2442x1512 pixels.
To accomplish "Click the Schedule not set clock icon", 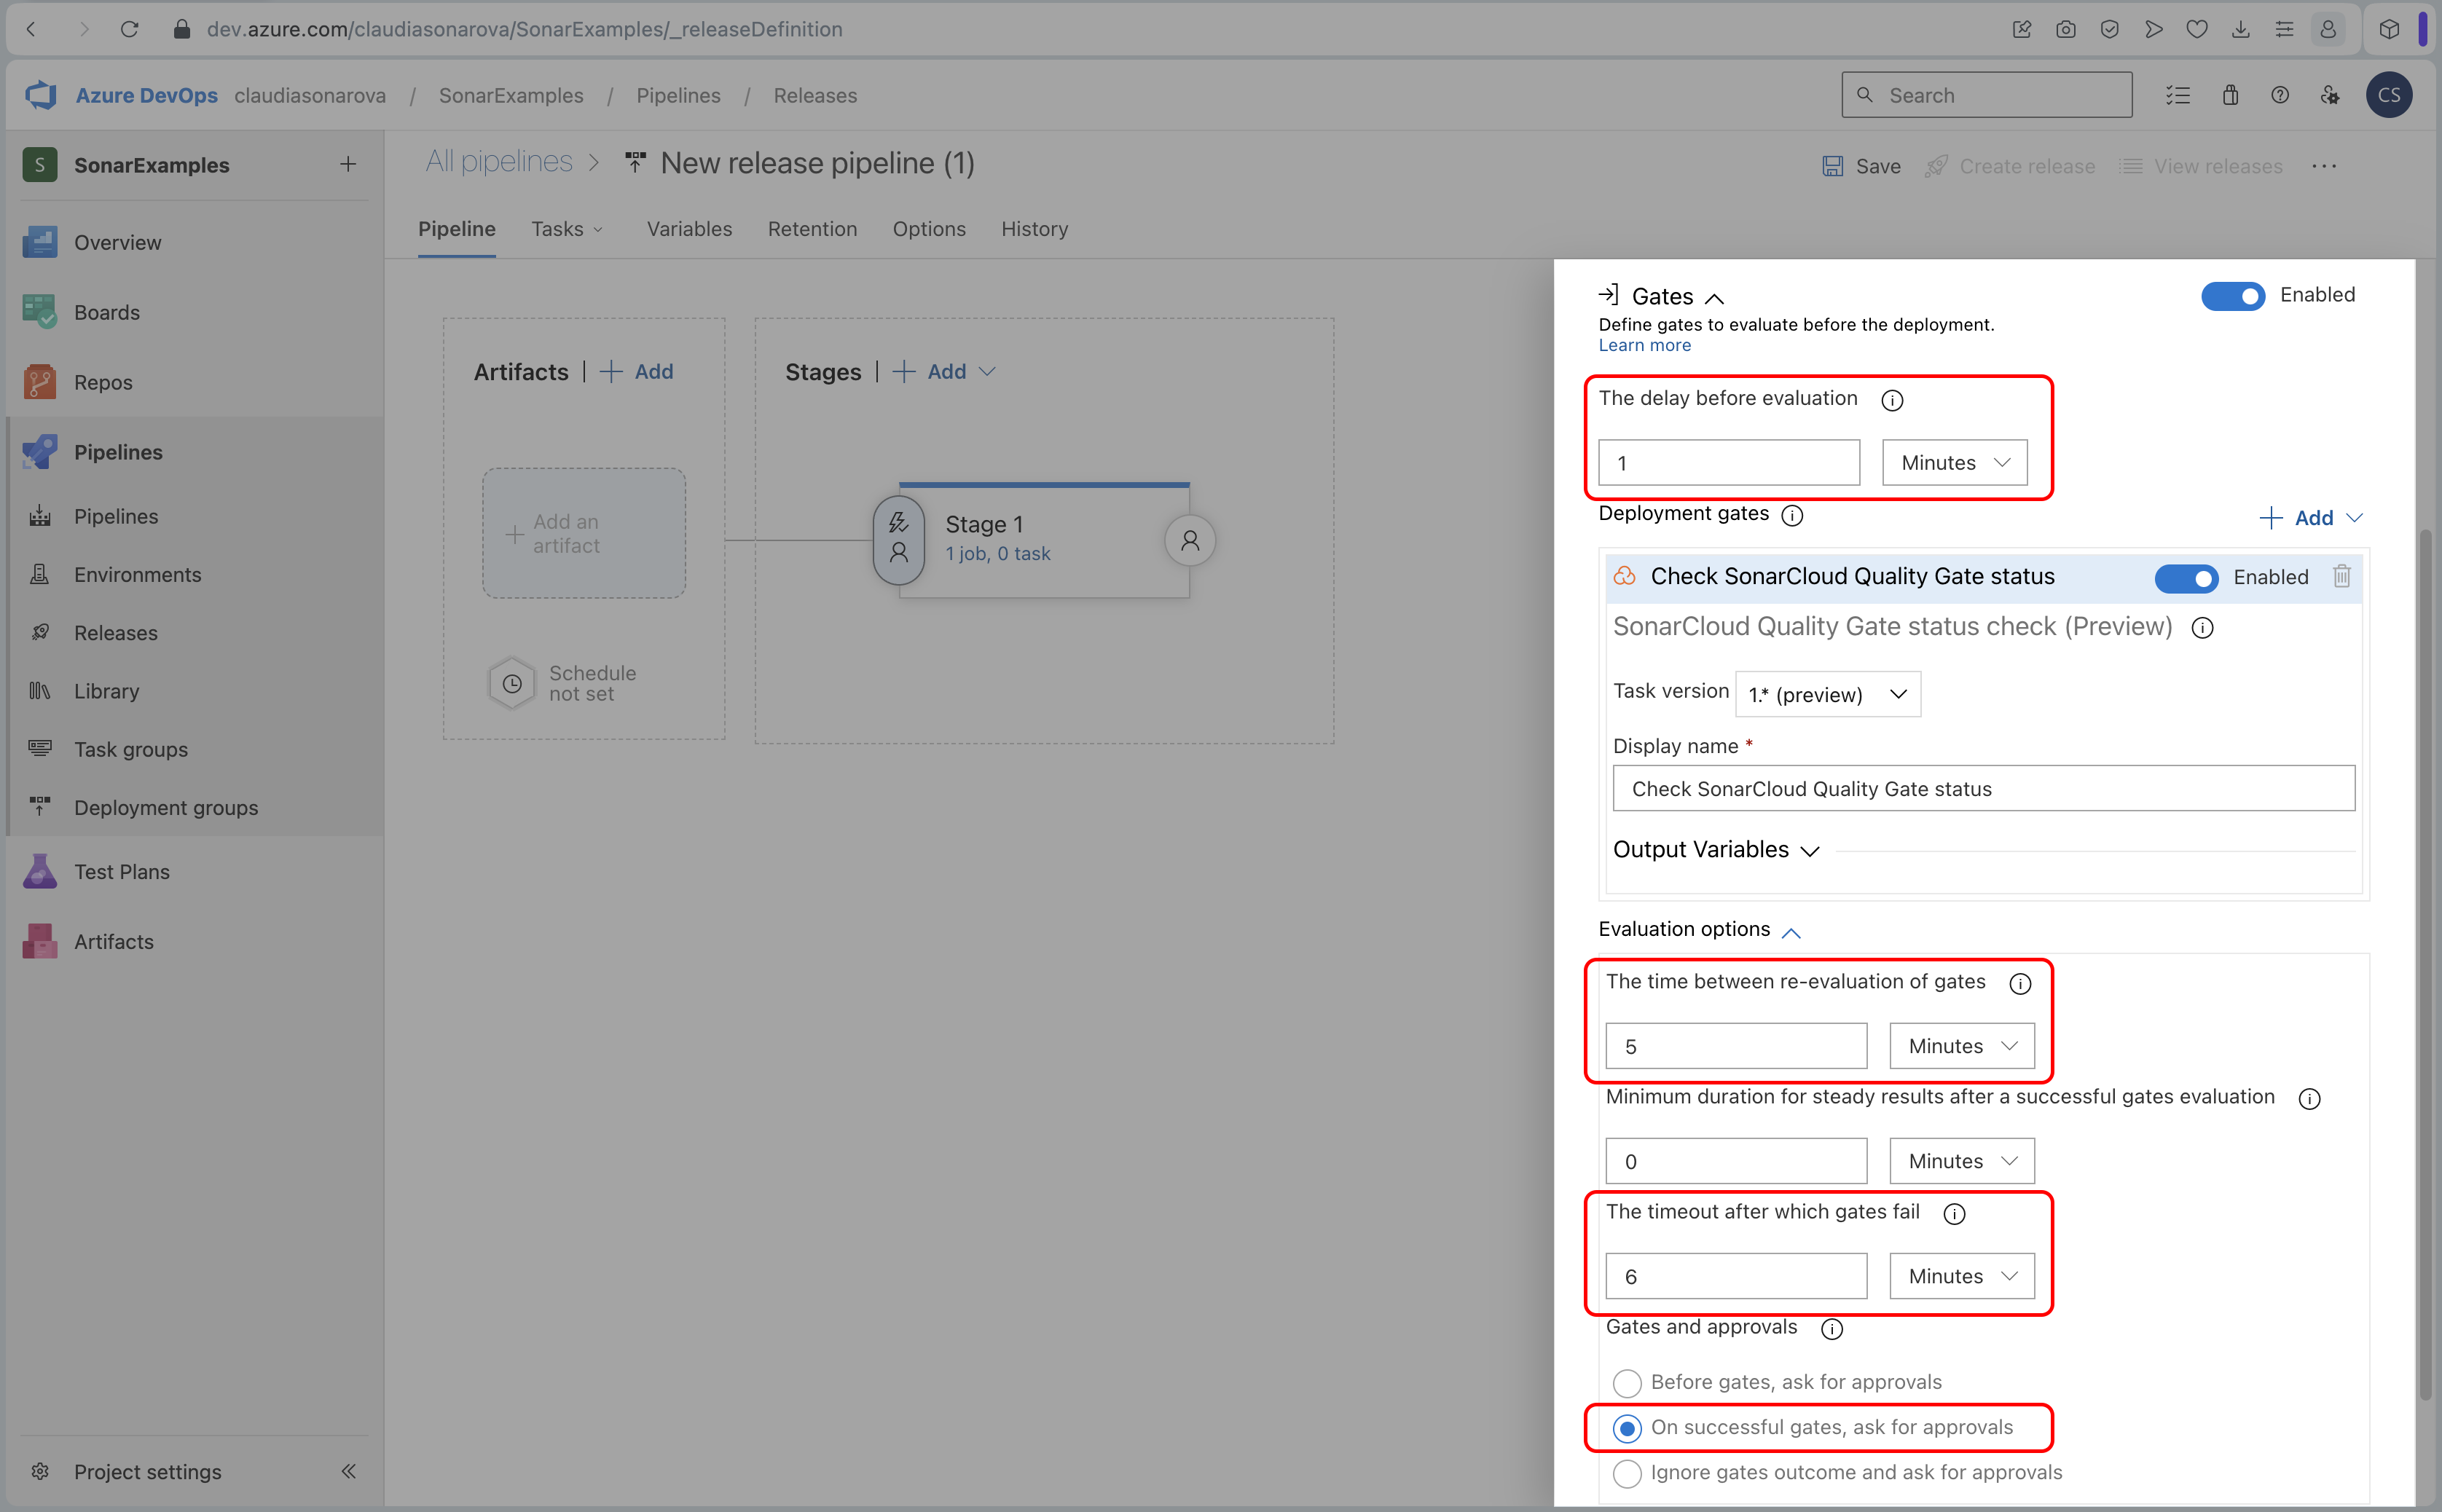I will tap(512, 683).
